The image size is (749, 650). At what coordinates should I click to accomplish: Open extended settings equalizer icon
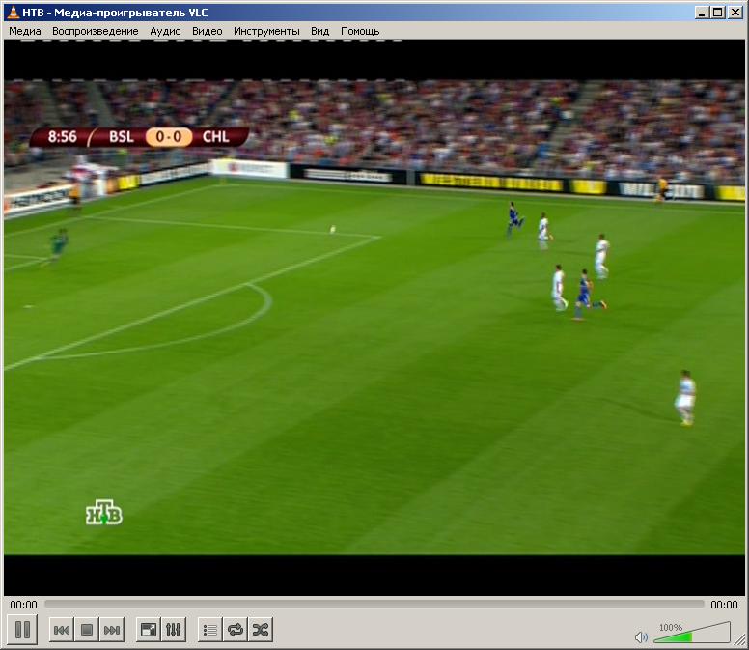174,630
